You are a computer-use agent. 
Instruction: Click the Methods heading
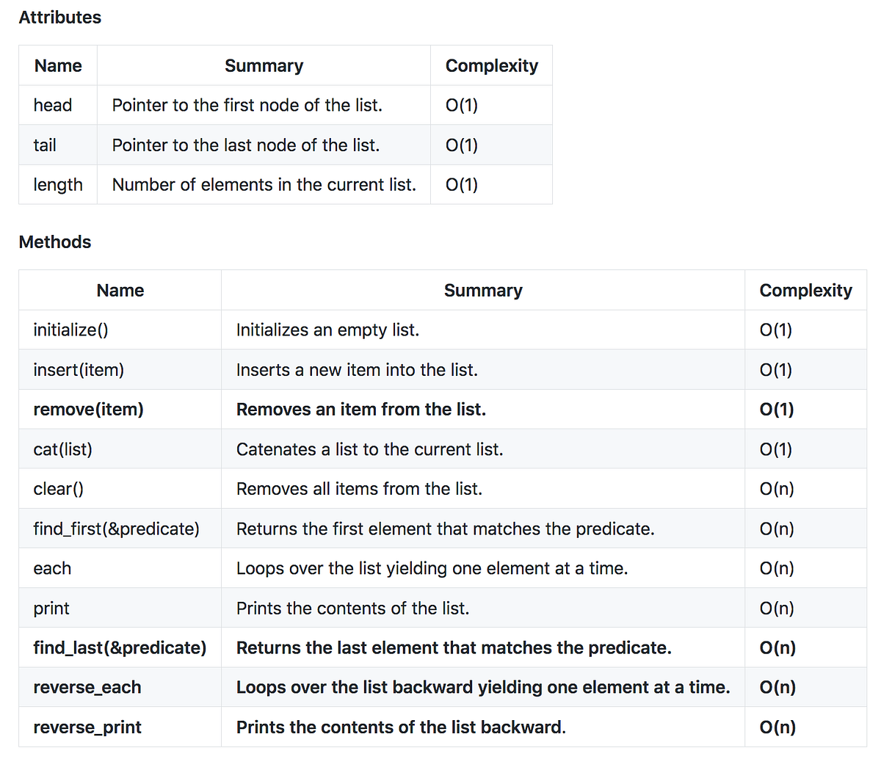pyautogui.click(x=55, y=242)
